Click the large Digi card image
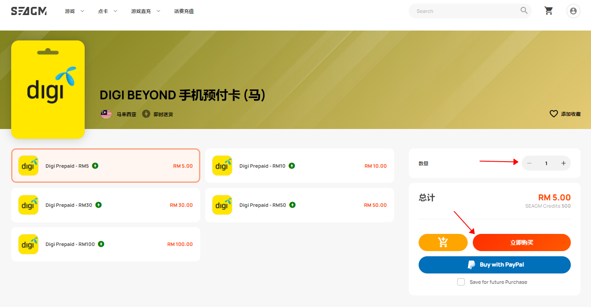Screen dimensions: 591x307 (48, 89)
